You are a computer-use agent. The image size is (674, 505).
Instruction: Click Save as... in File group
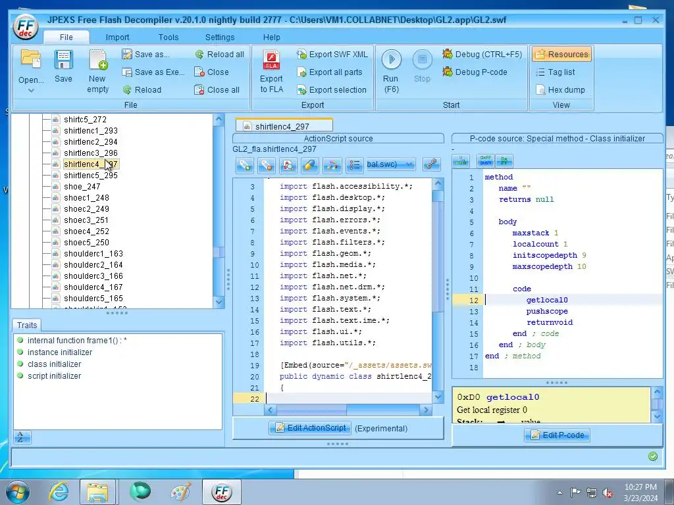[x=145, y=54]
